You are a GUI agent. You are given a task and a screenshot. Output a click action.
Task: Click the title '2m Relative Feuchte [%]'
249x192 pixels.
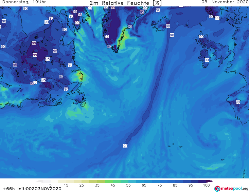coord(126,3)
